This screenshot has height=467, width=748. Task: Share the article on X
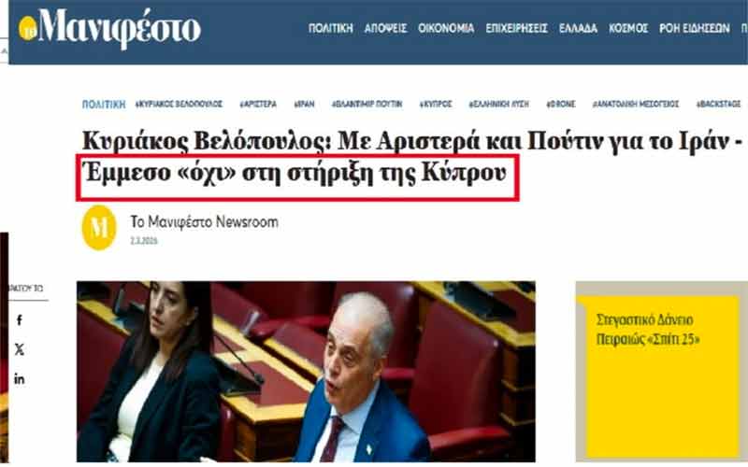[x=19, y=349]
